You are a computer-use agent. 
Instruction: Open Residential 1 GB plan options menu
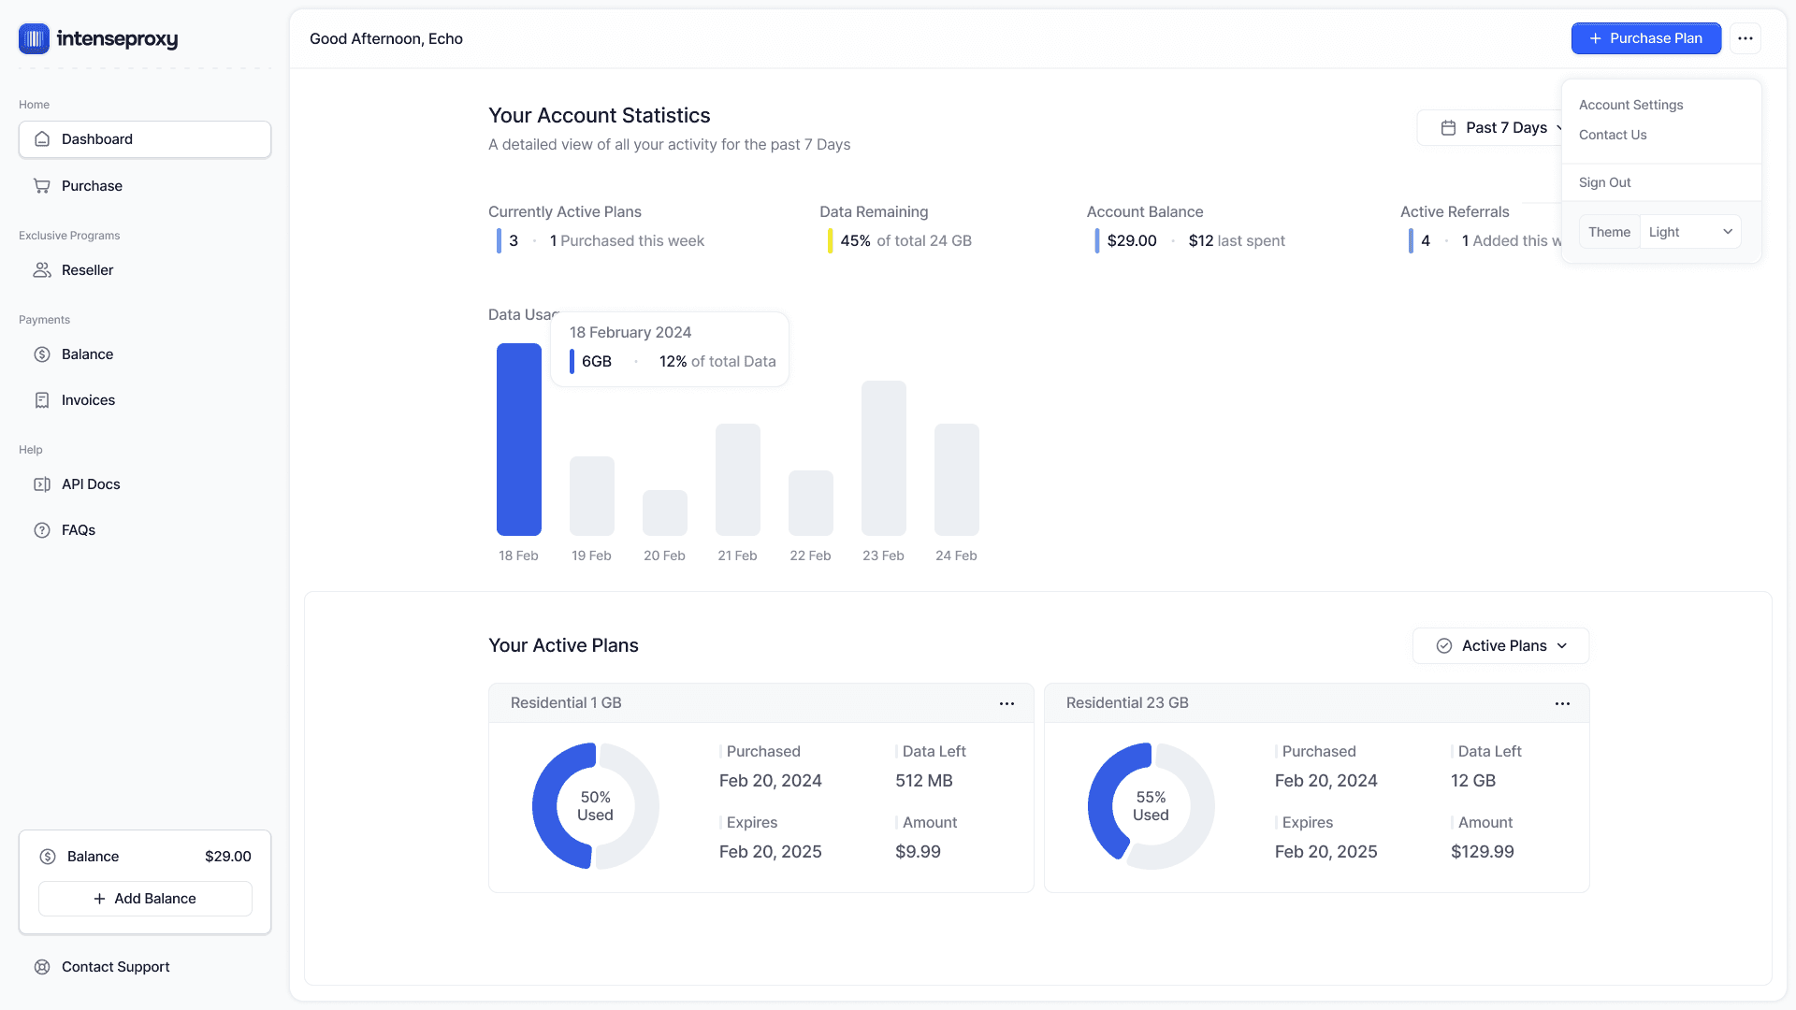point(1007,703)
